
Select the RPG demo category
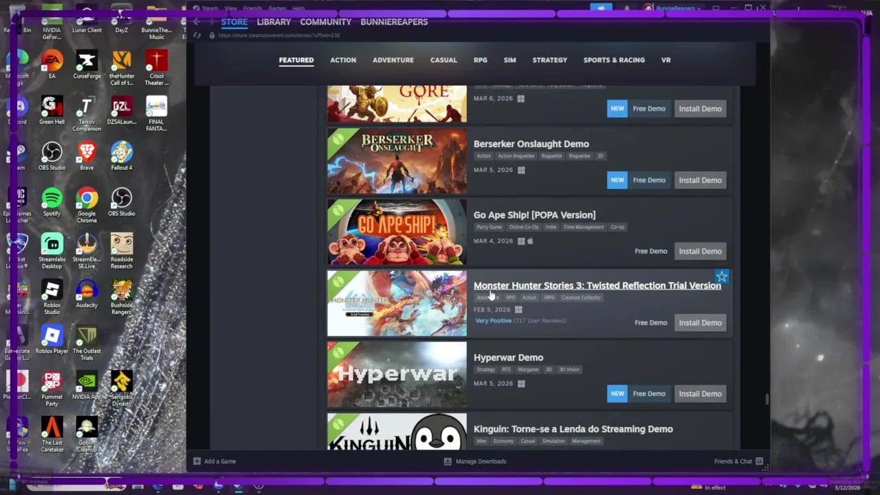(481, 60)
